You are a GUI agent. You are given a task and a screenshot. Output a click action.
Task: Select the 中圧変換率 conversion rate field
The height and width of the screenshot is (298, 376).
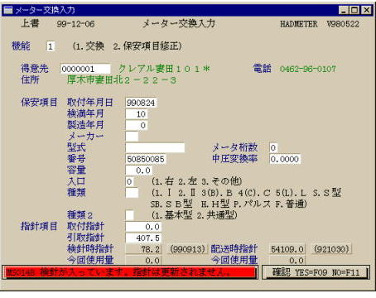(285, 159)
